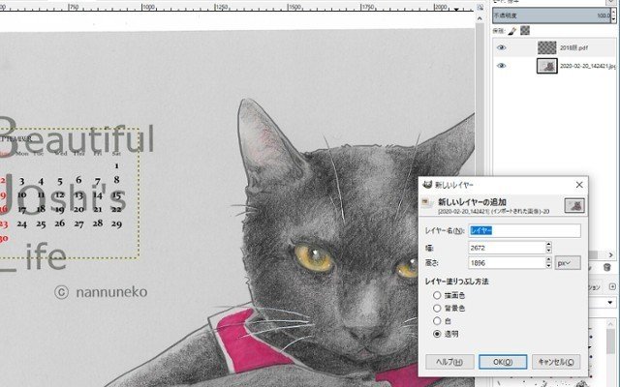620x387 pixels.
Task: Click the zoom icon at the canvas corner
Action: (x=480, y=7)
